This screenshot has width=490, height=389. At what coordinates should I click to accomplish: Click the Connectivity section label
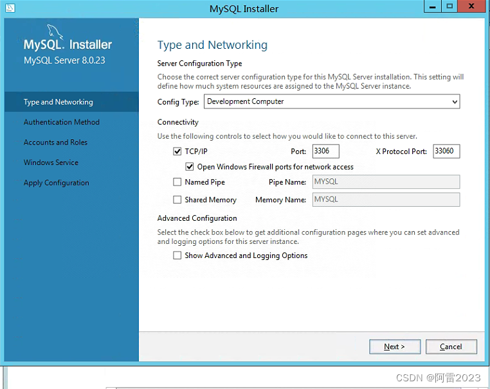(x=178, y=122)
